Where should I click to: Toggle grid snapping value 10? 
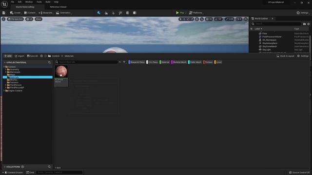(x=209, y=19)
